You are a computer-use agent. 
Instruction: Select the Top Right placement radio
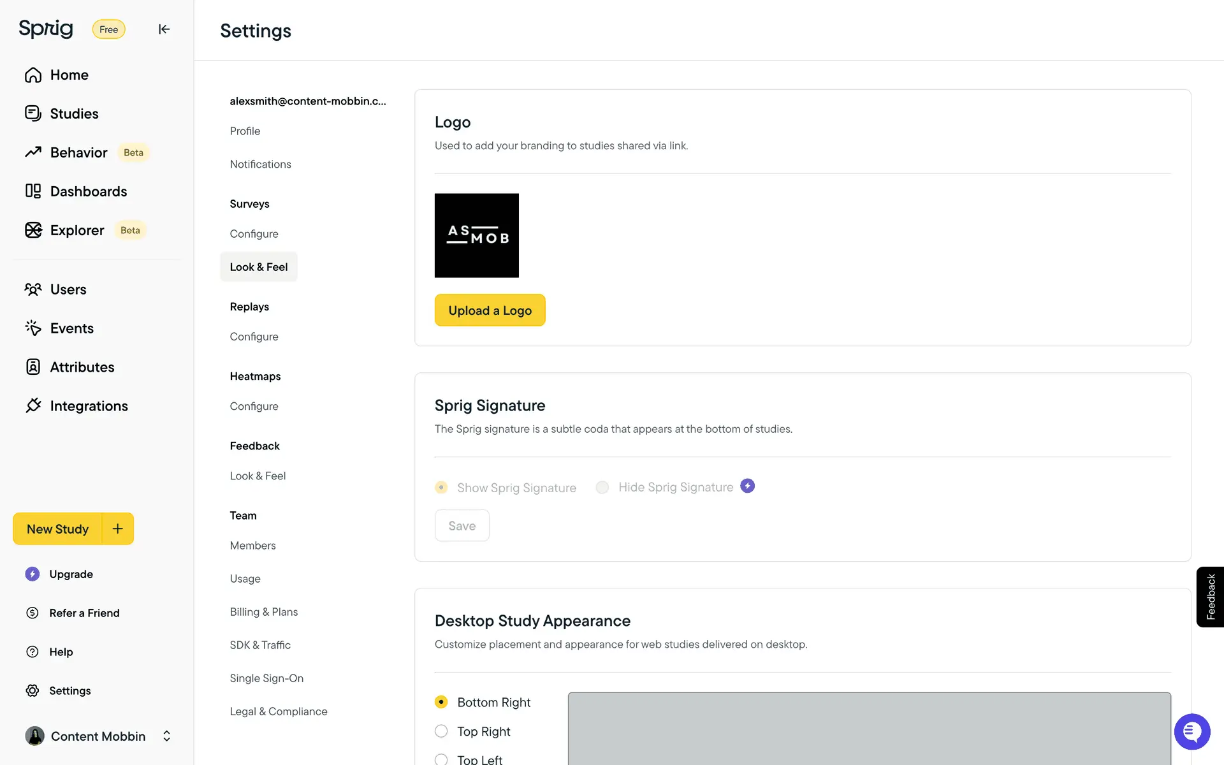tap(441, 731)
